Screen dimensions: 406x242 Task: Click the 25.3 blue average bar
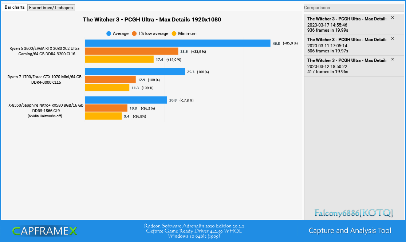click(135, 72)
